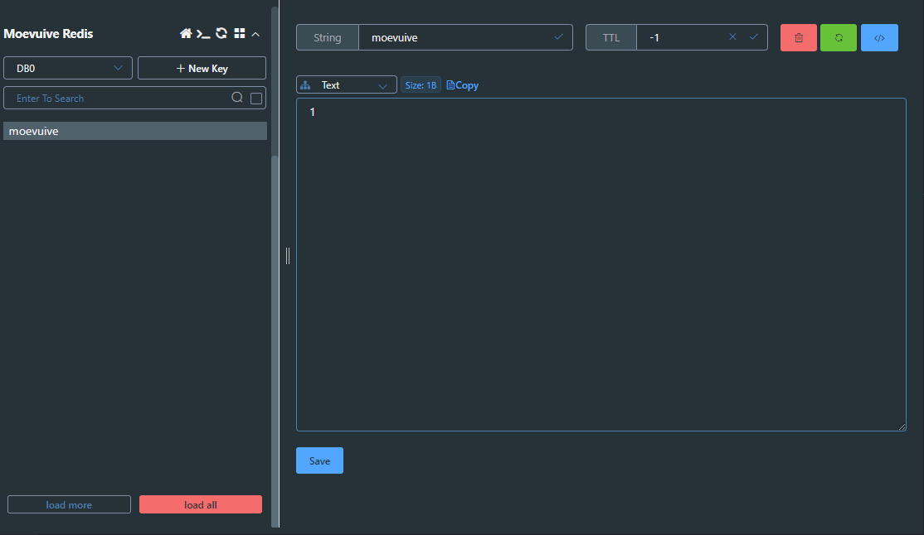Clear TTL with the X icon
The image size is (924, 535).
pyautogui.click(x=732, y=36)
